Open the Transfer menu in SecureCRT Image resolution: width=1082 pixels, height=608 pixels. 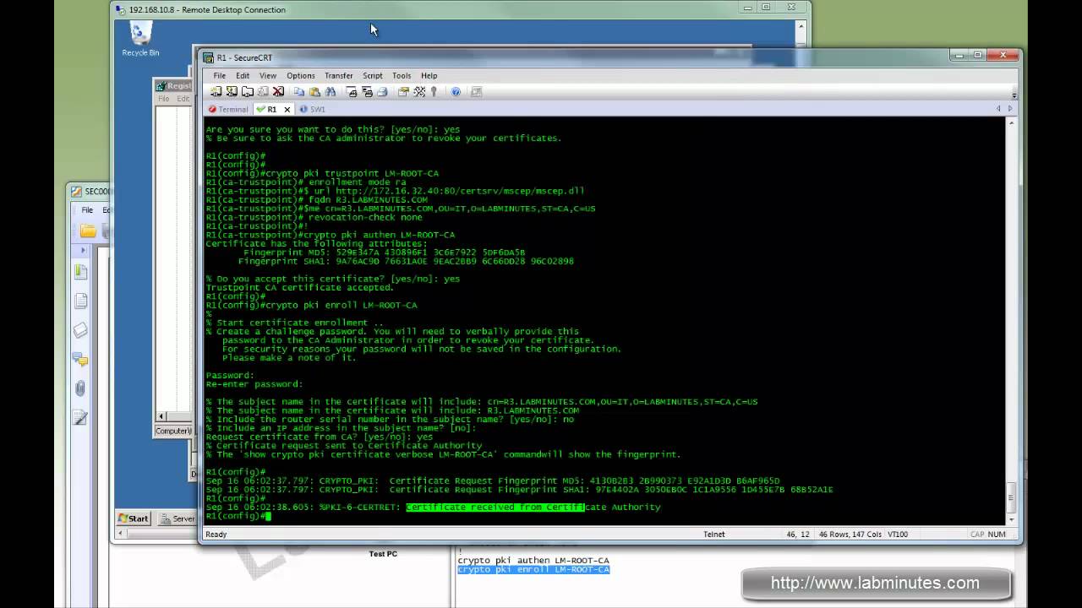coord(338,75)
